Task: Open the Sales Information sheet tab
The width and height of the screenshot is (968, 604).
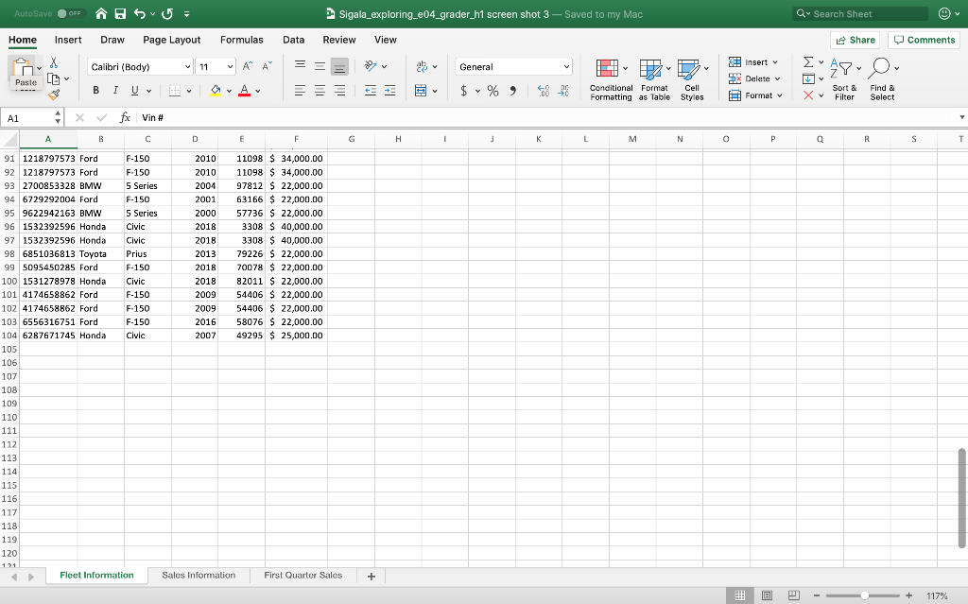Action: pos(199,575)
